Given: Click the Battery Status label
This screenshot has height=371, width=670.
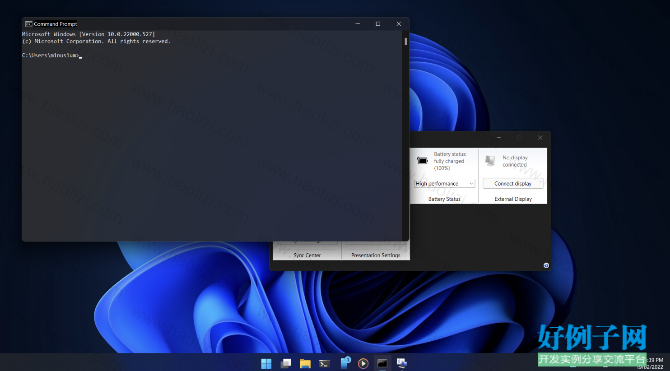Looking at the screenshot, I should click(x=444, y=199).
